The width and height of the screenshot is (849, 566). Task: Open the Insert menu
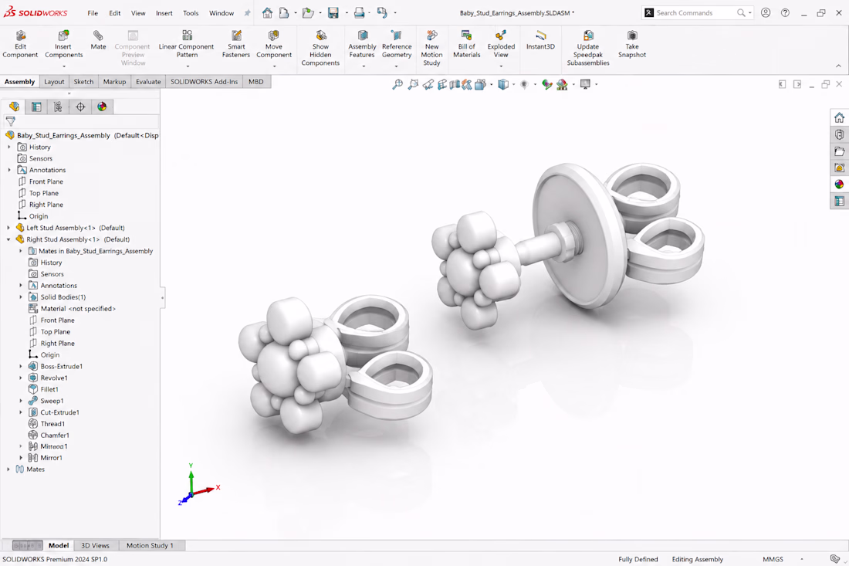(164, 13)
